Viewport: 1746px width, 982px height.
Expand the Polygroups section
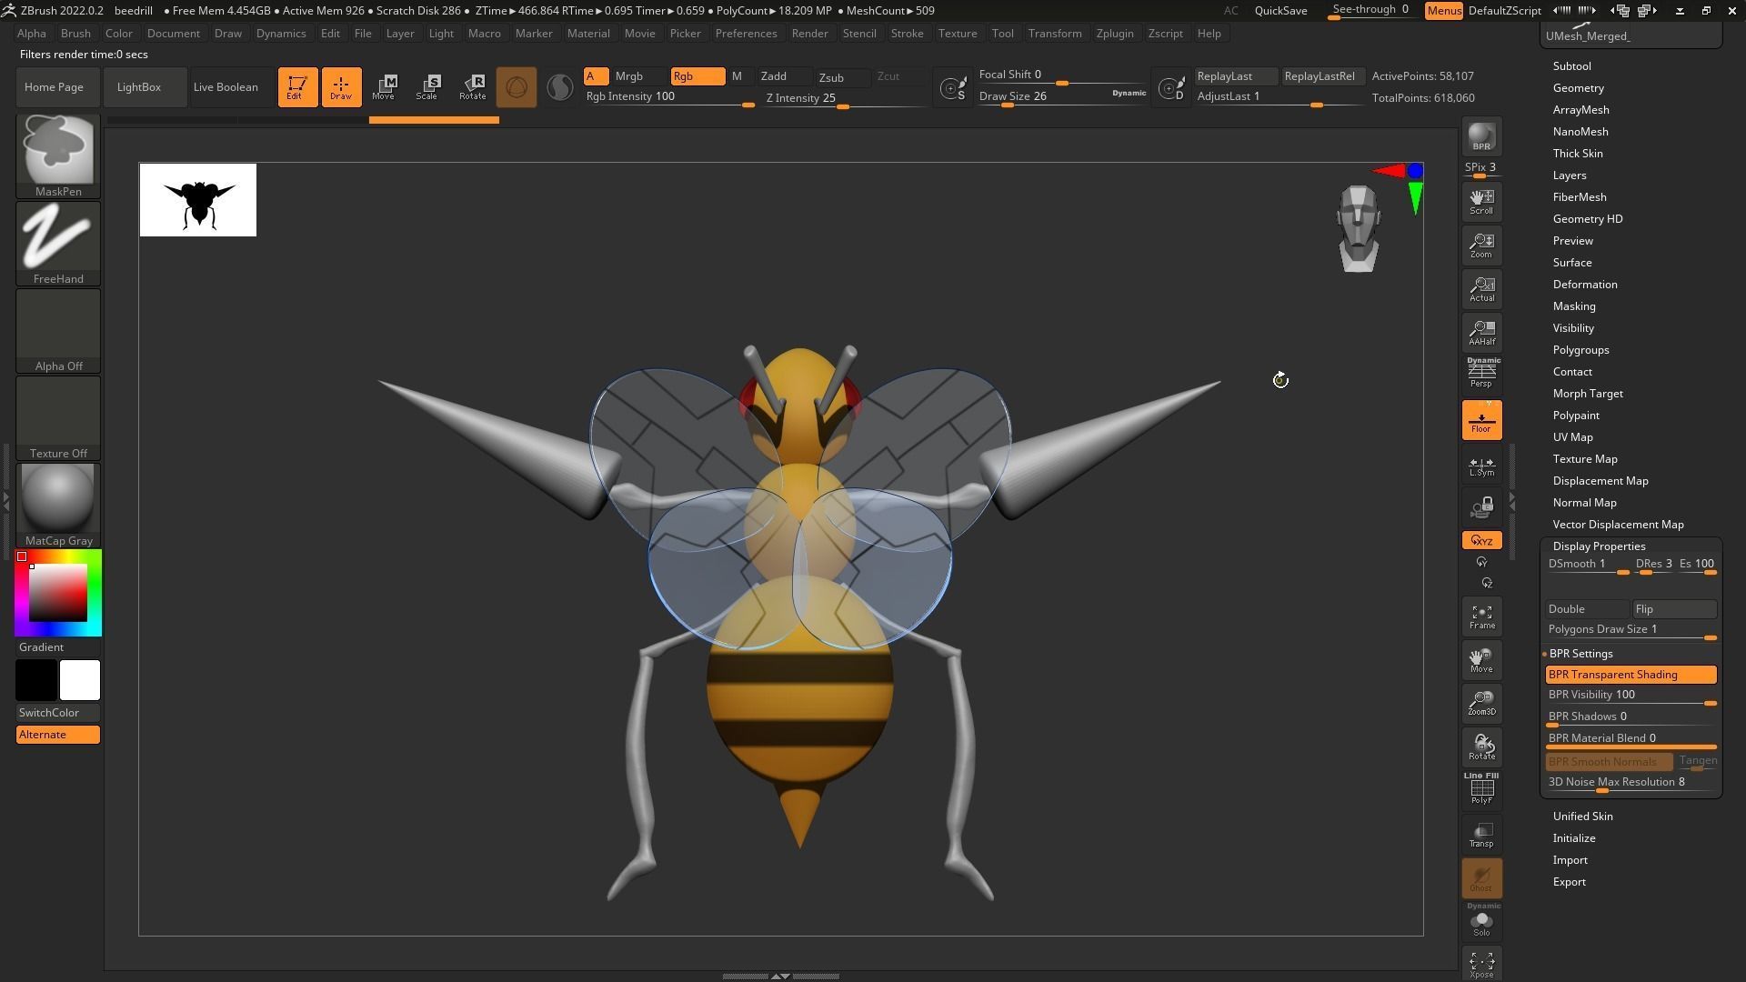(x=1580, y=350)
